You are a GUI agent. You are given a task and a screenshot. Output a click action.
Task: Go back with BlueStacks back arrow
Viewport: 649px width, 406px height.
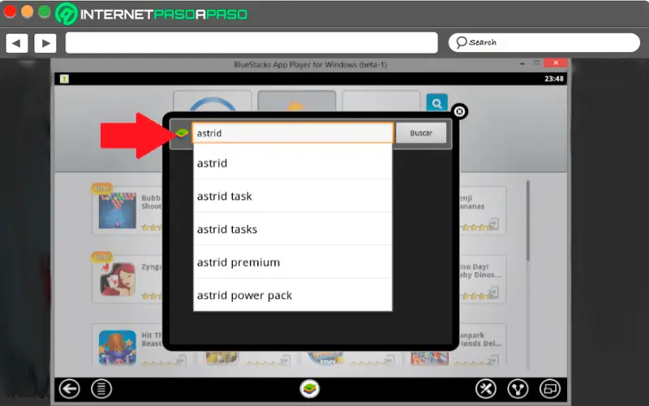pyautogui.click(x=70, y=389)
